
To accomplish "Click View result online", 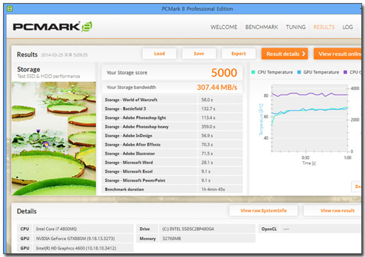I will point(339,53).
